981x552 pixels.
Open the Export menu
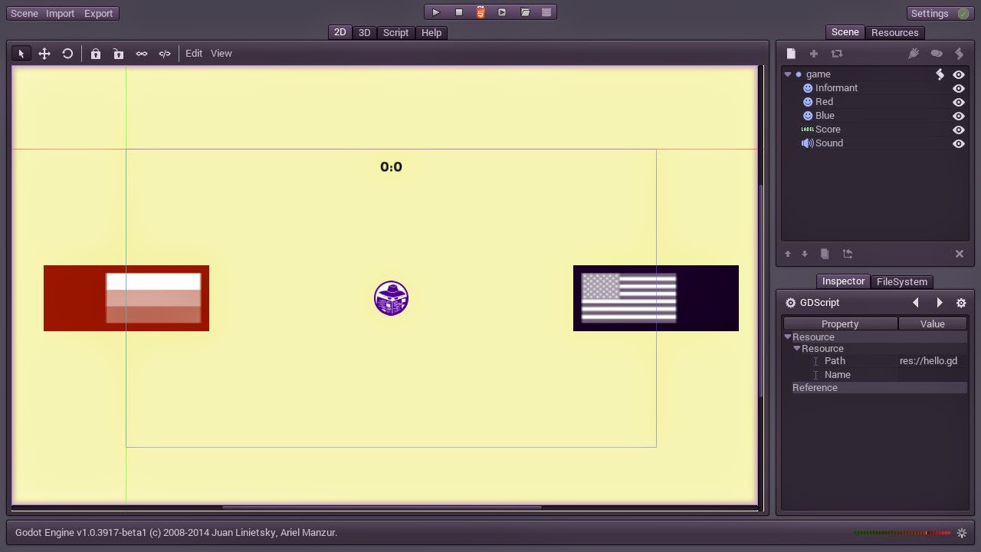[98, 13]
